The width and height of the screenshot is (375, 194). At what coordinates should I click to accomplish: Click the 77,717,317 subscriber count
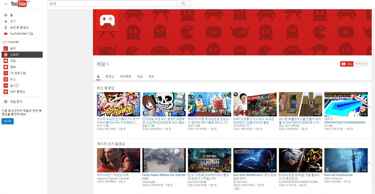pos(361,64)
